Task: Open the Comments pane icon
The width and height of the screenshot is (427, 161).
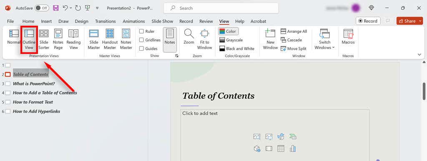Action: tap(388, 21)
